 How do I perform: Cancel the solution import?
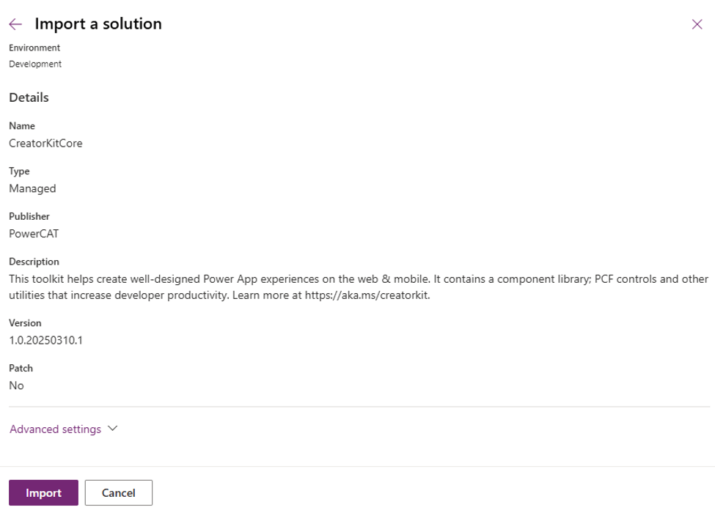[x=119, y=492]
